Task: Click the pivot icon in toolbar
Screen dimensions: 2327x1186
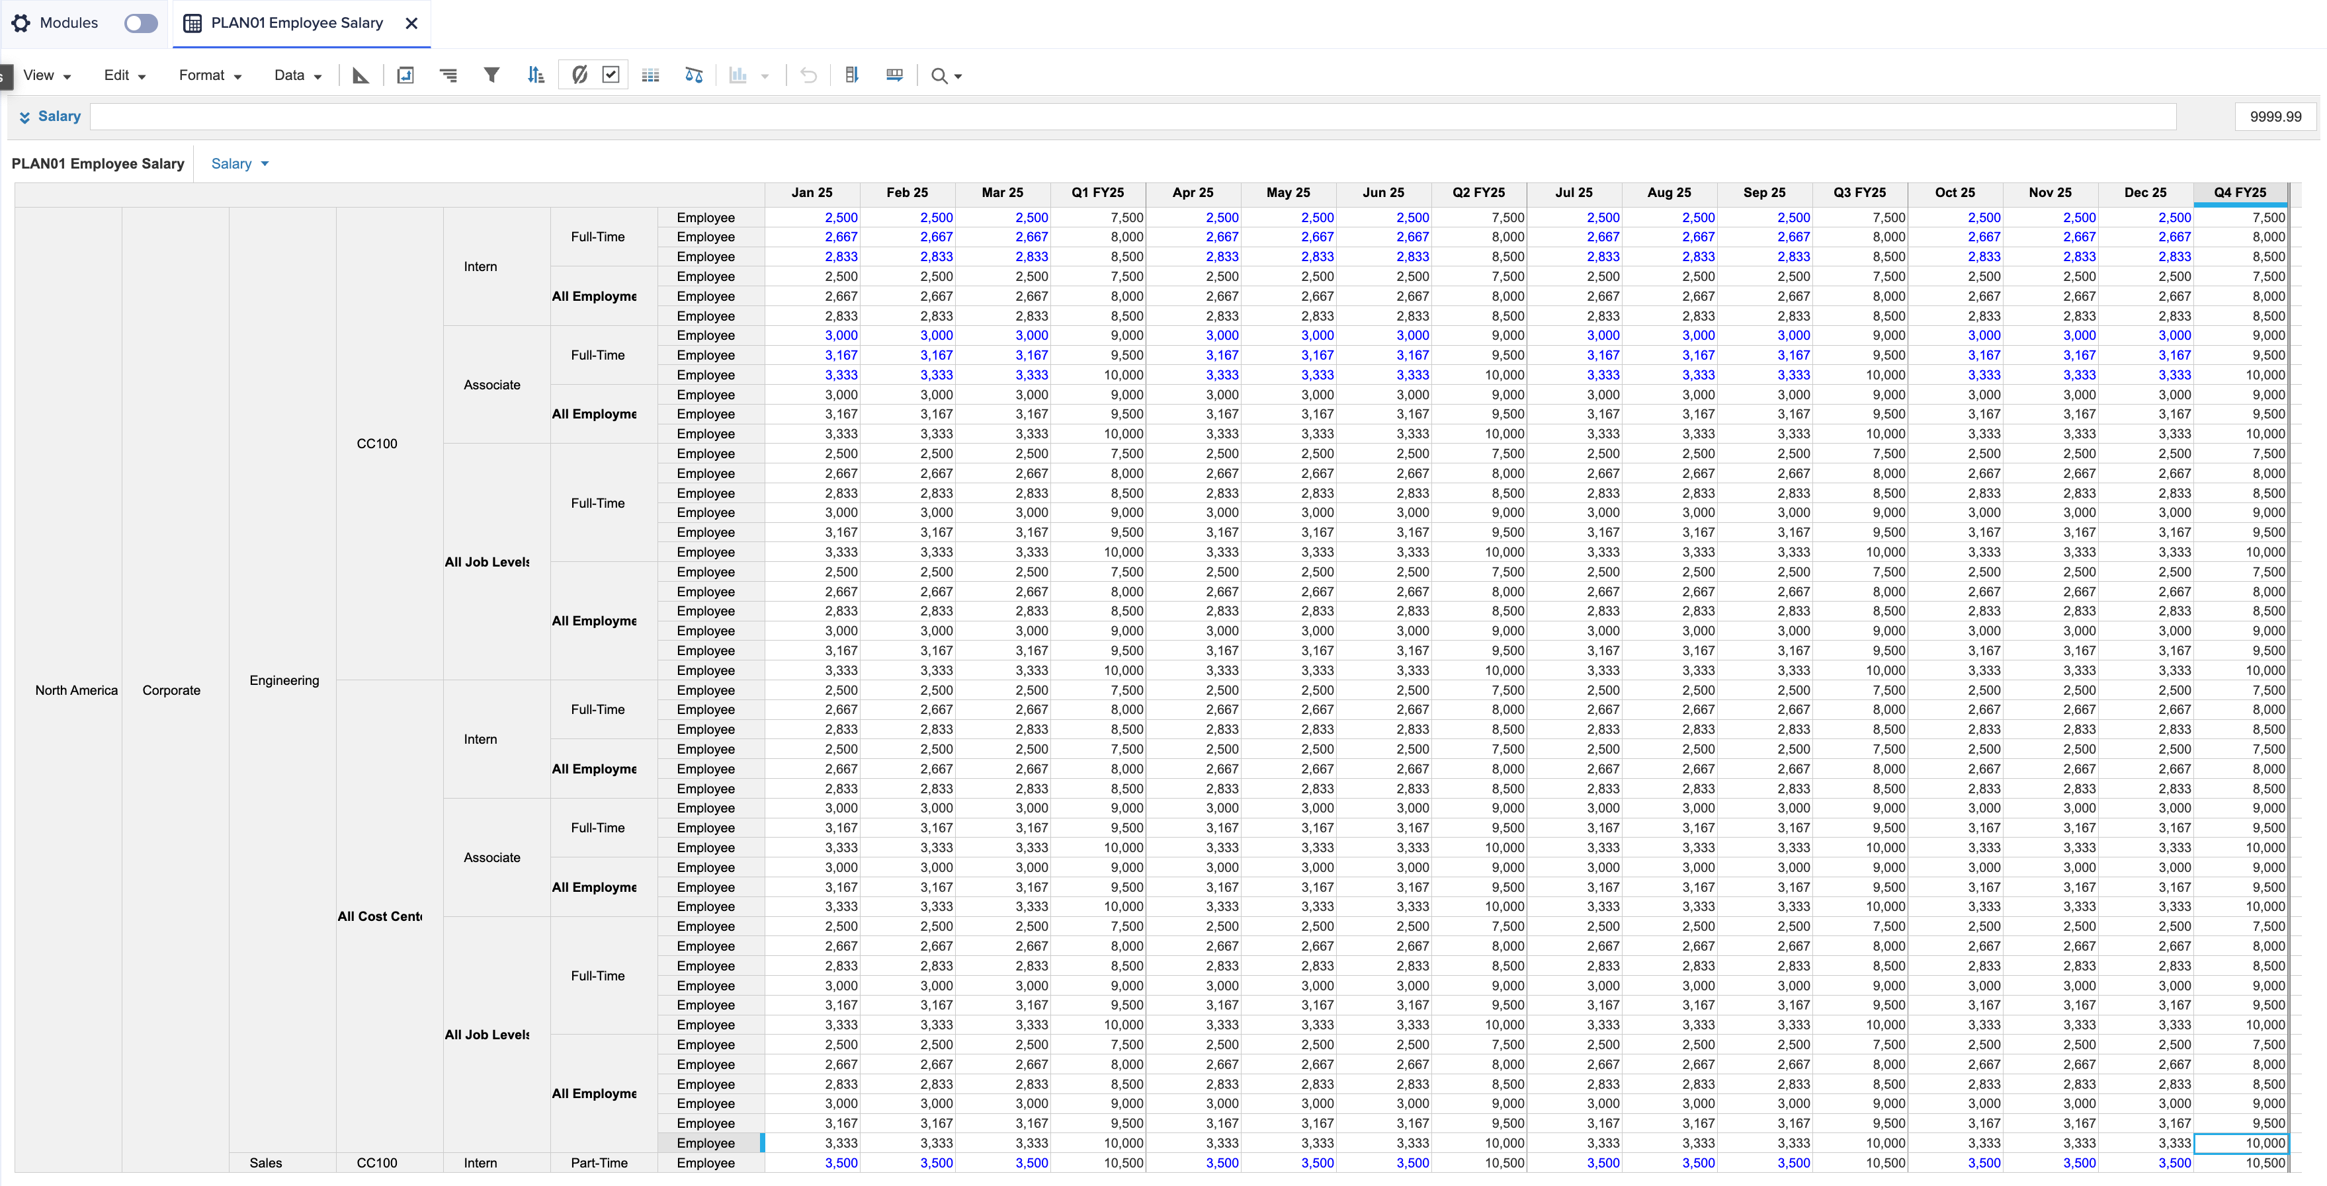Action: click(405, 76)
